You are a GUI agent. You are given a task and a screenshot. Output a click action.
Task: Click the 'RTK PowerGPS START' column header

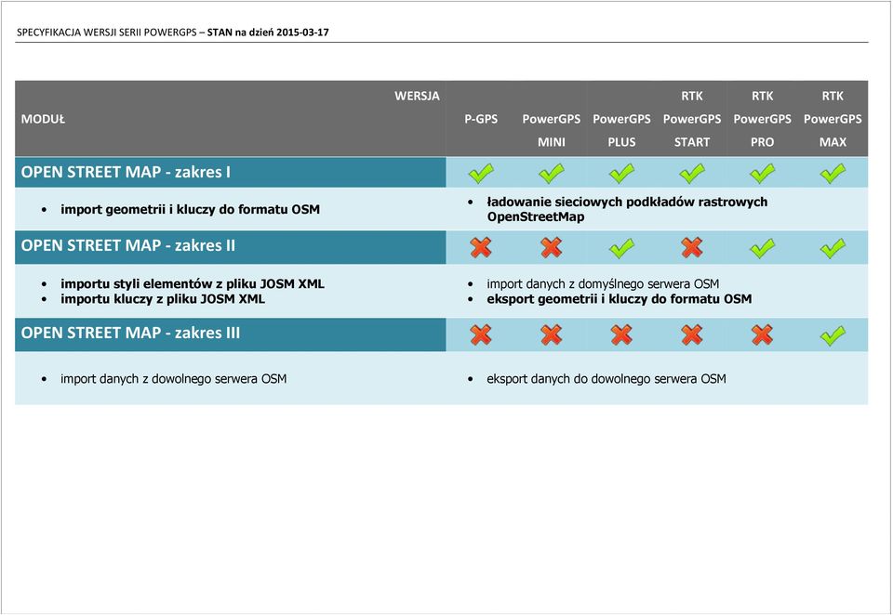point(692,119)
